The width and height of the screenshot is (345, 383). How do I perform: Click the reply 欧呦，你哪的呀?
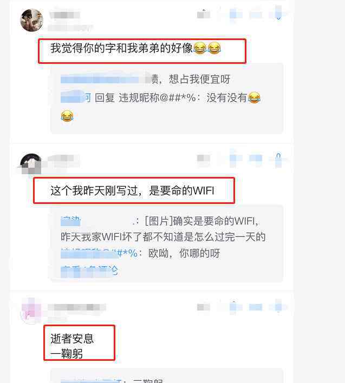(x=184, y=253)
